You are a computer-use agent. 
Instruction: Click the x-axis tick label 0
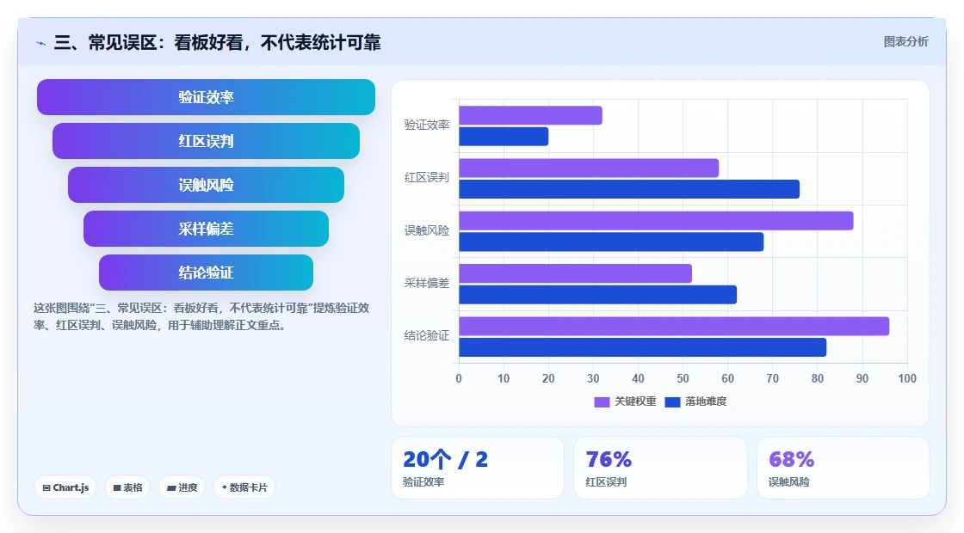click(459, 378)
